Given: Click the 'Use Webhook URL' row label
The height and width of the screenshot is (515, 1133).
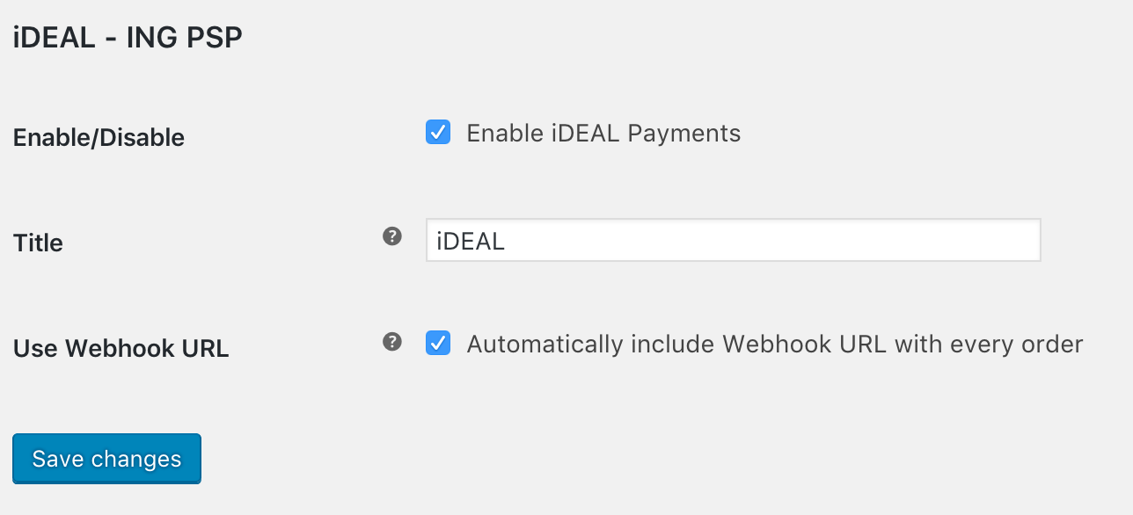Looking at the screenshot, I should tap(121, 349).
